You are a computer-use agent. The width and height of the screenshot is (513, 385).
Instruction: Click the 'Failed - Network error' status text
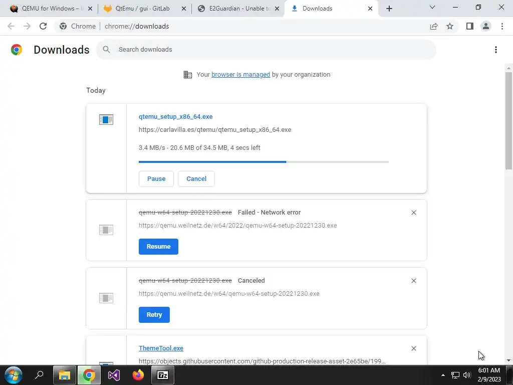pos(269,213)
